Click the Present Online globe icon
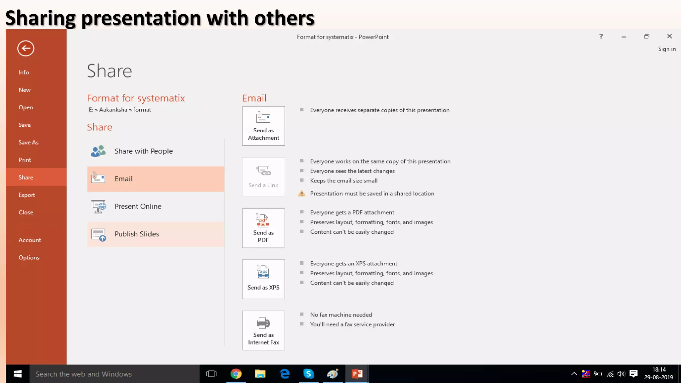This screenshot has height=383, width=681. click(99, 206)
